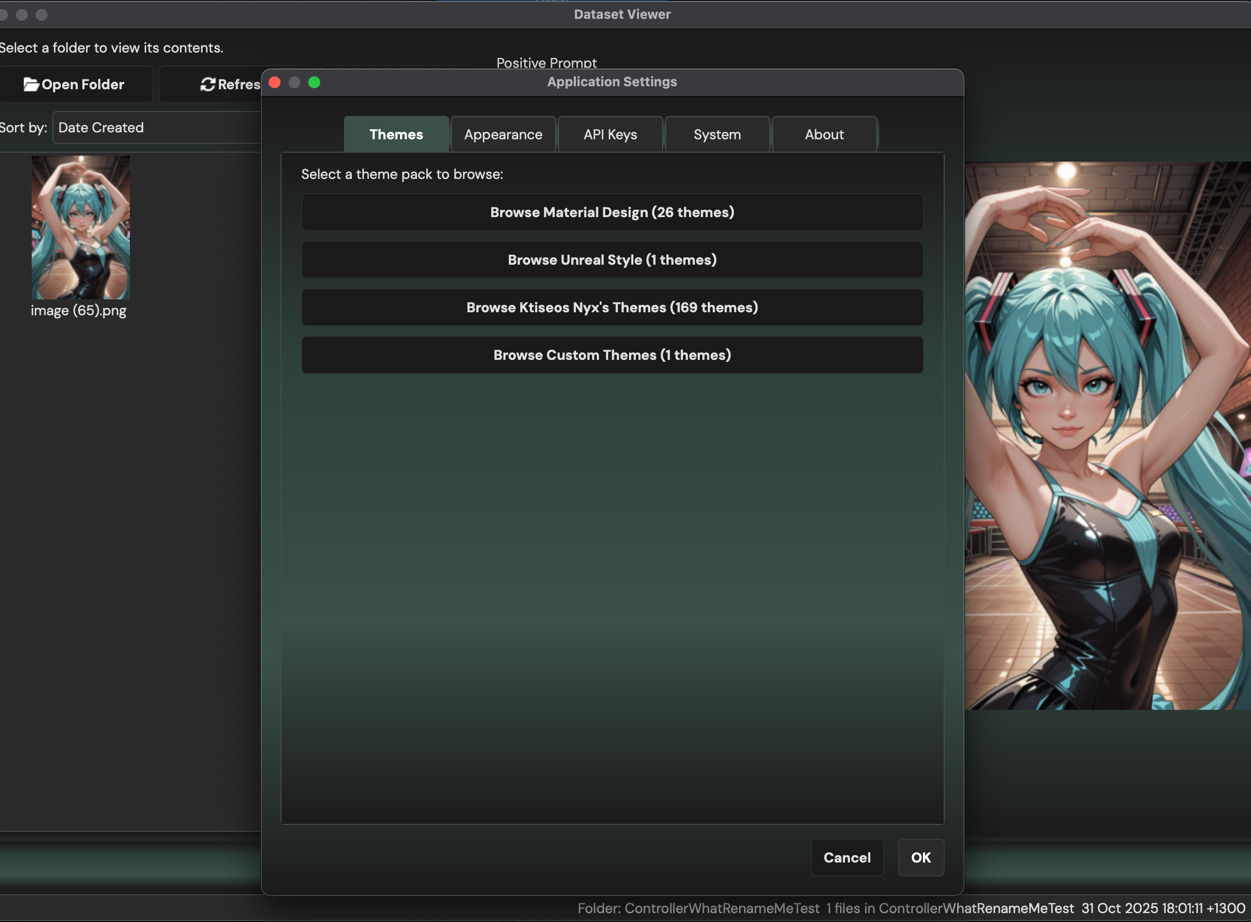Click the Open Folder folder icon

tap(32, 84)
